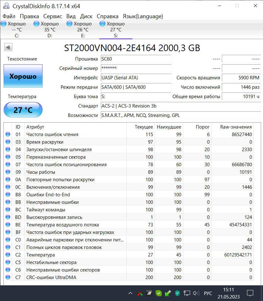The width and height of the screenshot is (263, 301).
Task: Select raw value 86527440
Action: (242, 135)
